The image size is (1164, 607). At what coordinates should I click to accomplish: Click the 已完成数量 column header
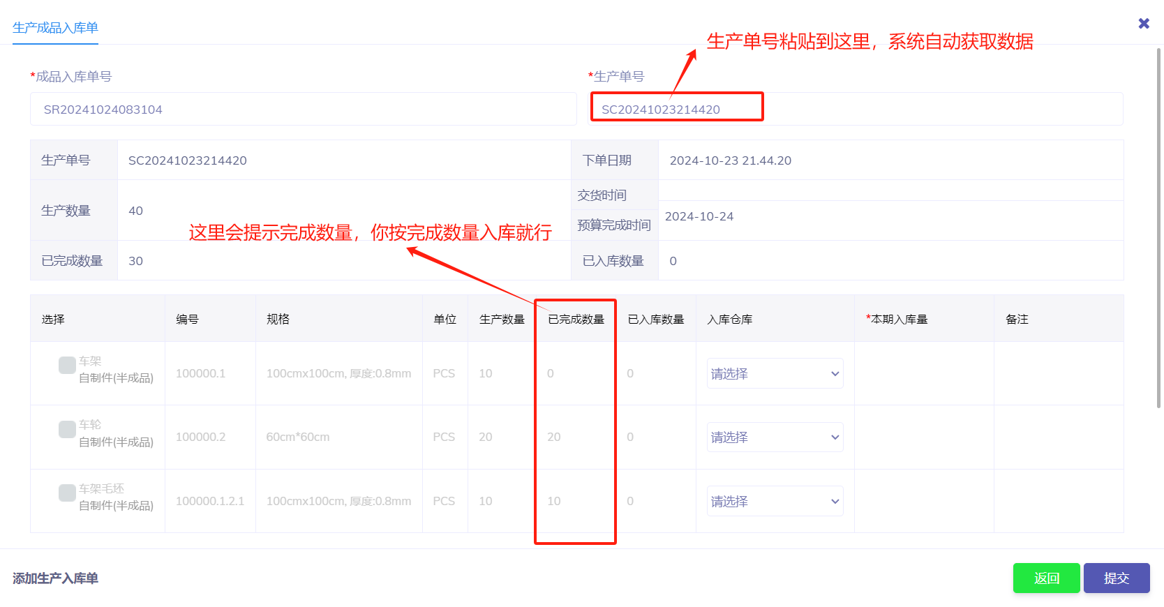coord(576,320)
